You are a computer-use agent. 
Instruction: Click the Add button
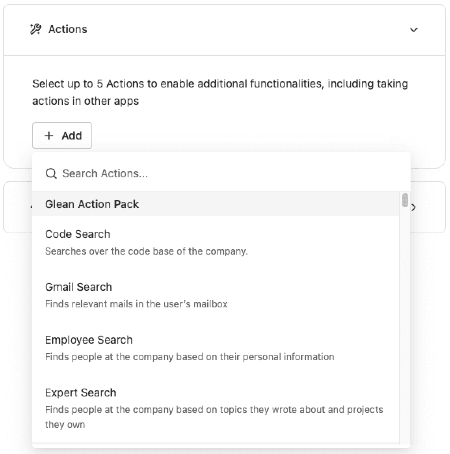62,136
